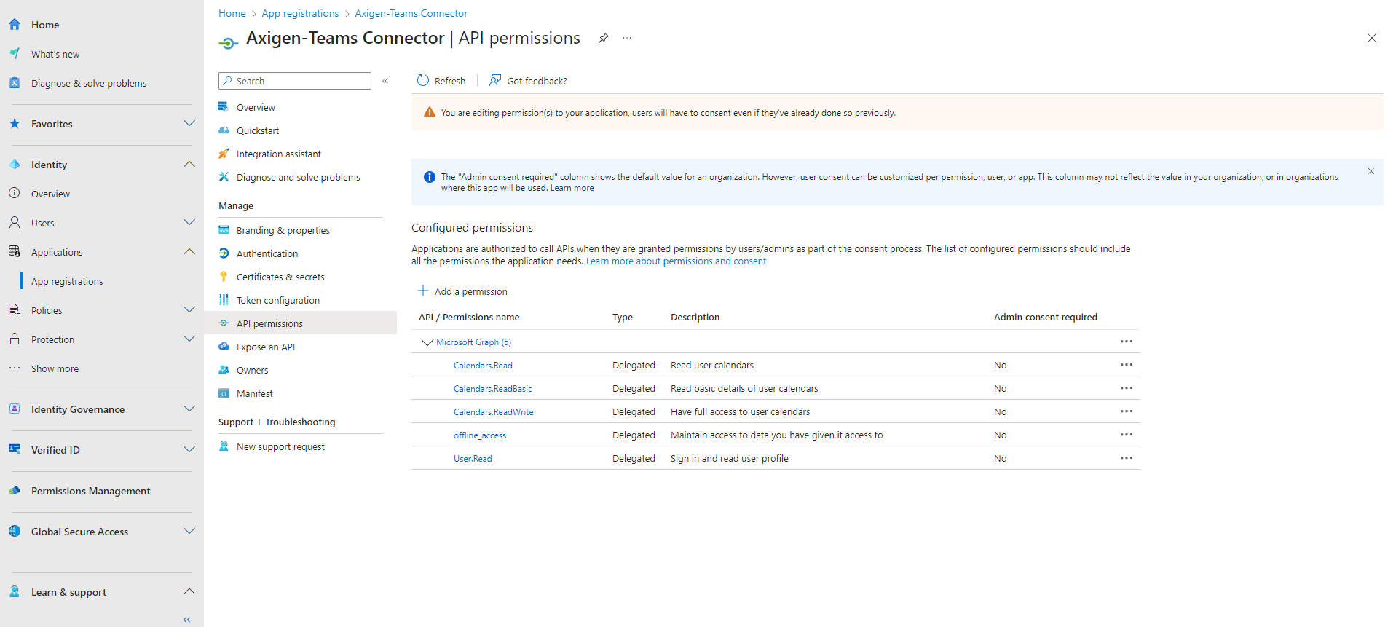1396x627 pixels.
Task: Select Manifest in the Manage menu
Action: point(254,393)
